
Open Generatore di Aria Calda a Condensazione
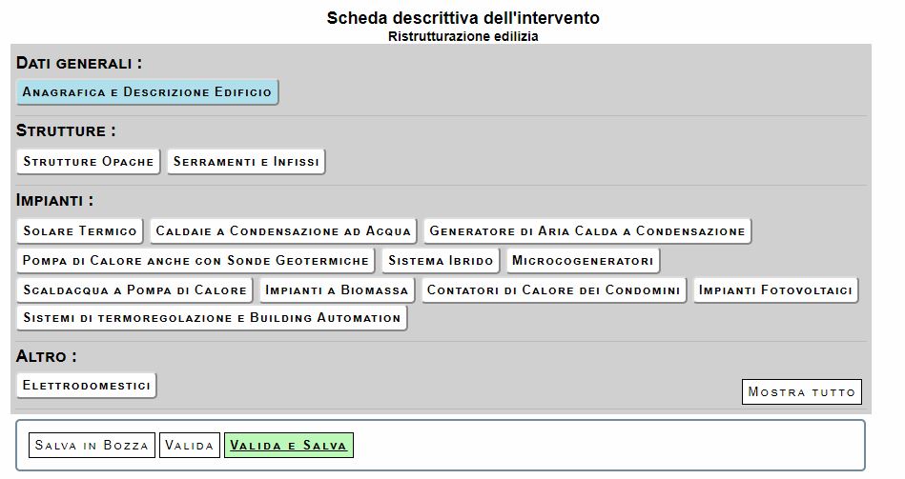(586, 230)
